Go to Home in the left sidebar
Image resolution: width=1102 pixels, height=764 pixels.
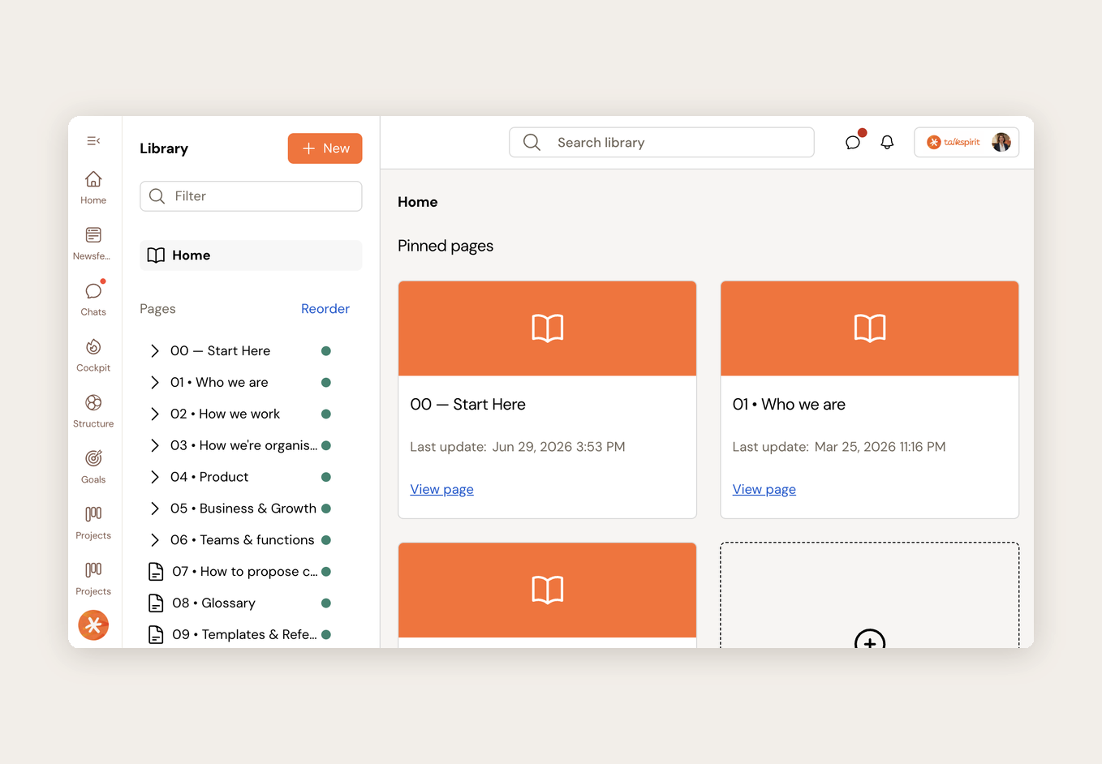tap(93, 187)
